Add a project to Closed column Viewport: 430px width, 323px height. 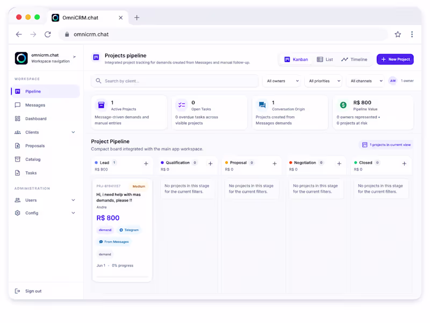pyautogui.click(x=404, y=164)
